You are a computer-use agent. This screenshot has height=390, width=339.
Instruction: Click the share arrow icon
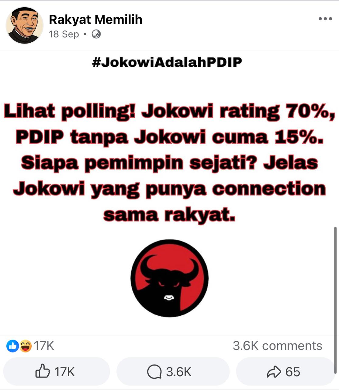274,372
